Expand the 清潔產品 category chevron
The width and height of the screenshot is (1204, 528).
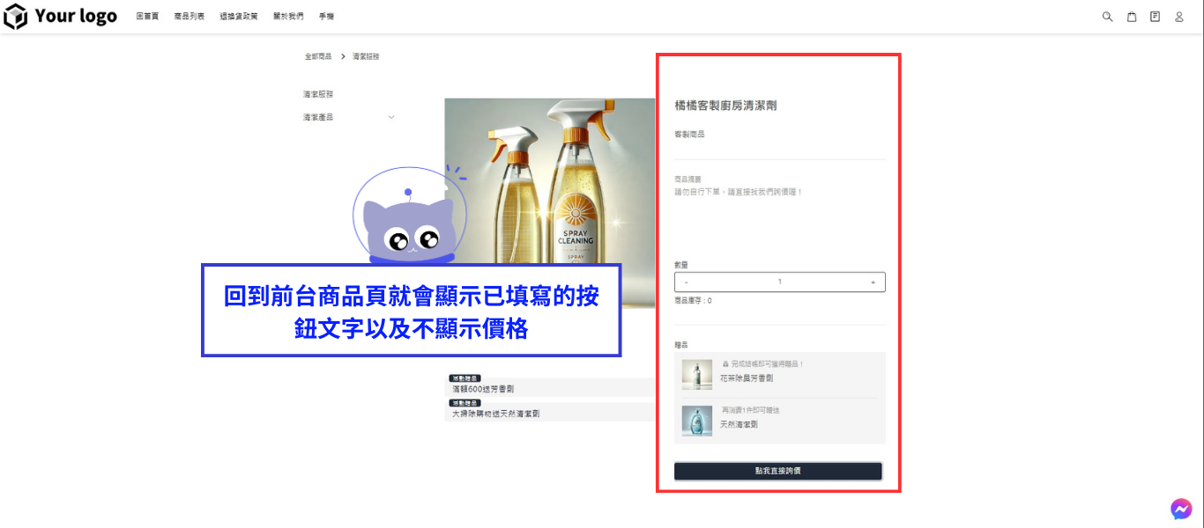[x=391, y=117]
